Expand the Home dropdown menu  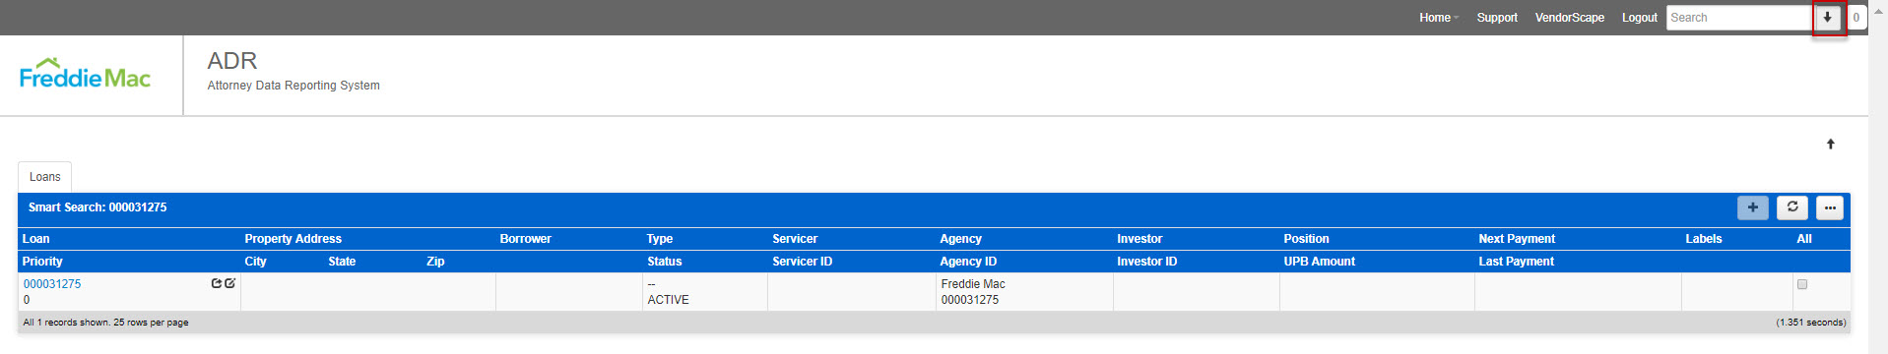pos(1438,18)
